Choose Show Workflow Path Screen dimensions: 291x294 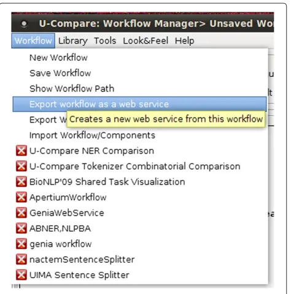140,89
